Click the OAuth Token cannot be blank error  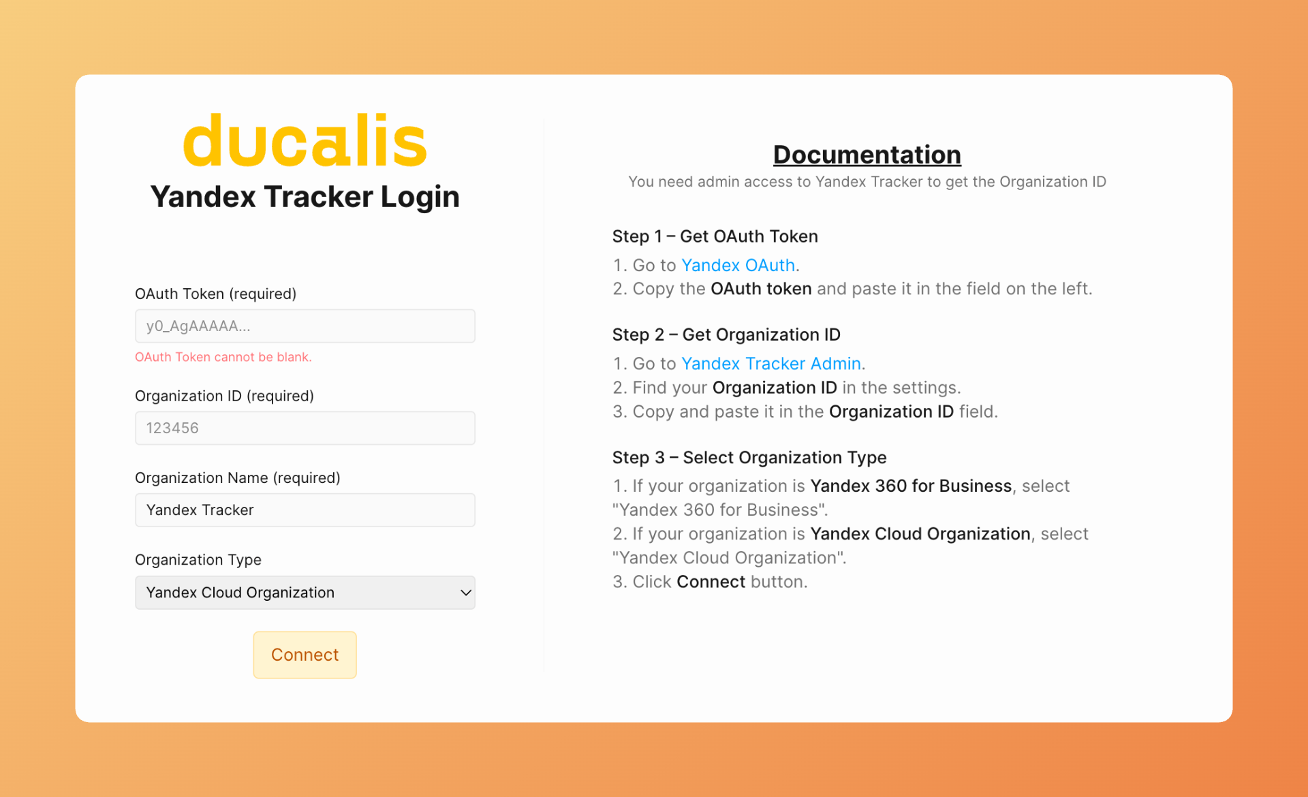click(223, 357)
